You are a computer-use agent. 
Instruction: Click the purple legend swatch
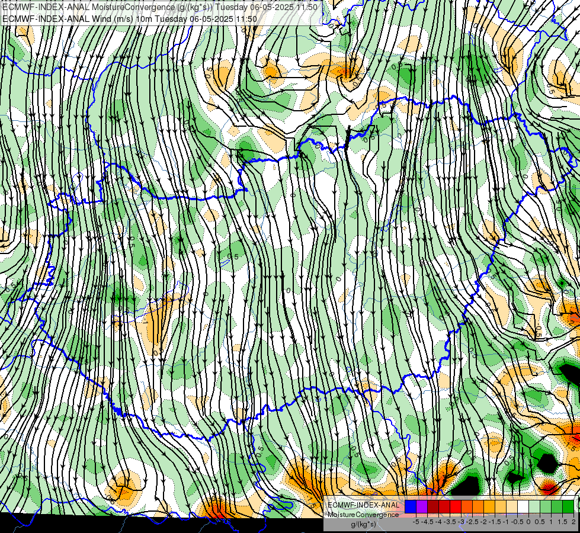coord(422,507)
